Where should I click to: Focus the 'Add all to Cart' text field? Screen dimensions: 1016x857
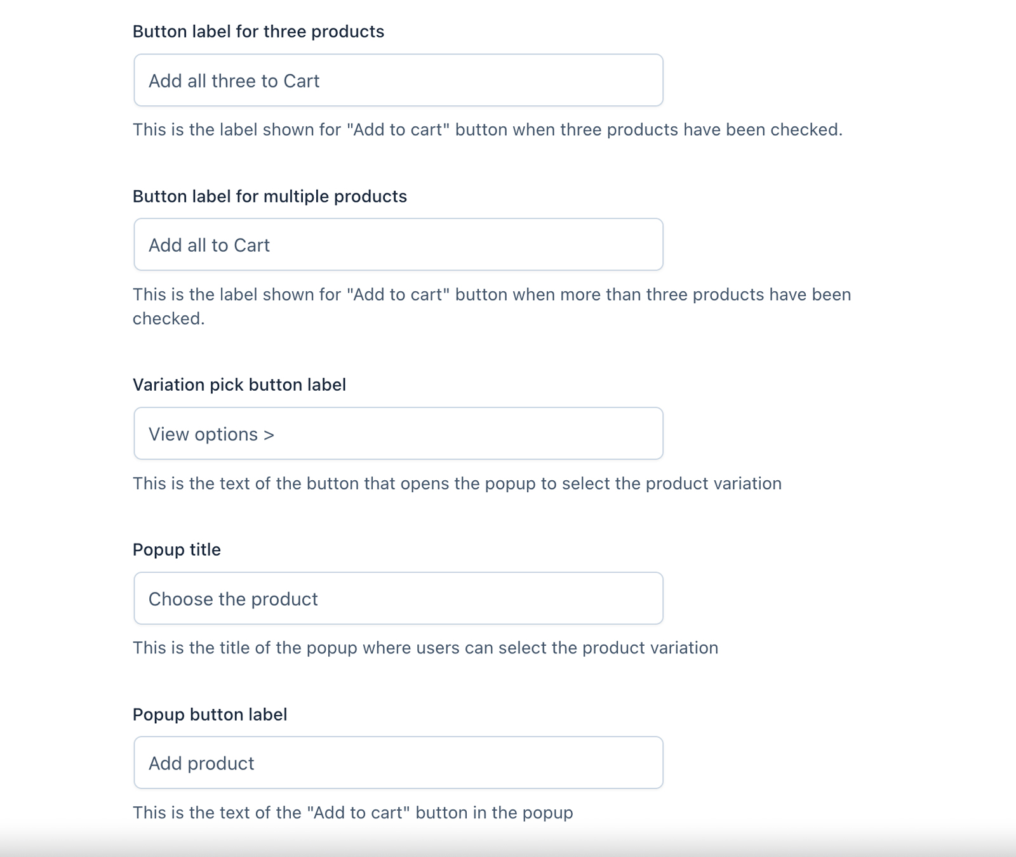pyautogui.click(x=398, y=245)
